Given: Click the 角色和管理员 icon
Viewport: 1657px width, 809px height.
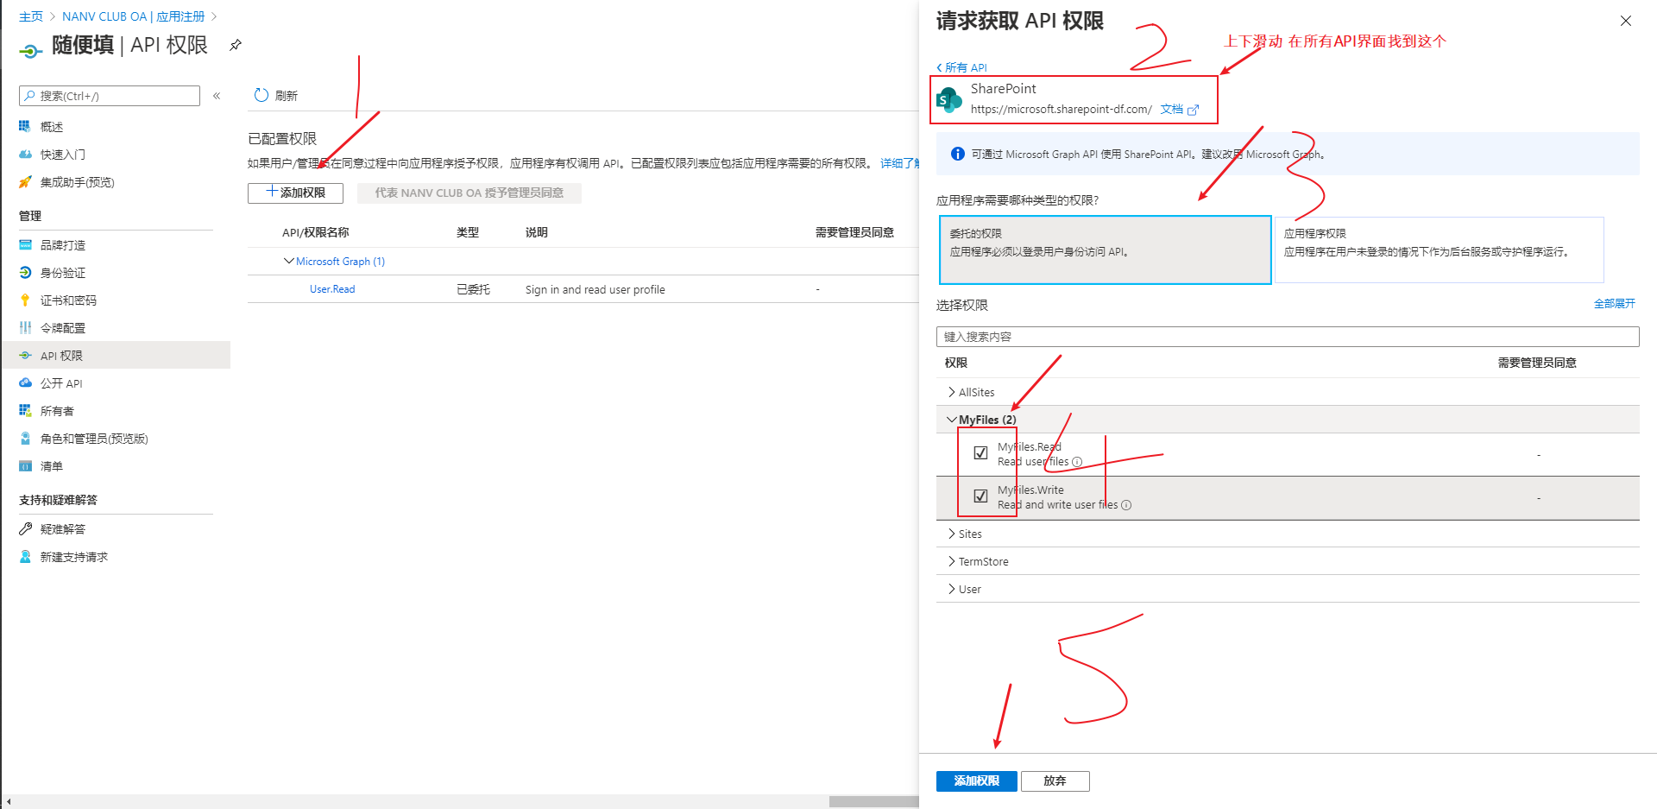Looking at the screenshot, I should click(x=25, y=439).
